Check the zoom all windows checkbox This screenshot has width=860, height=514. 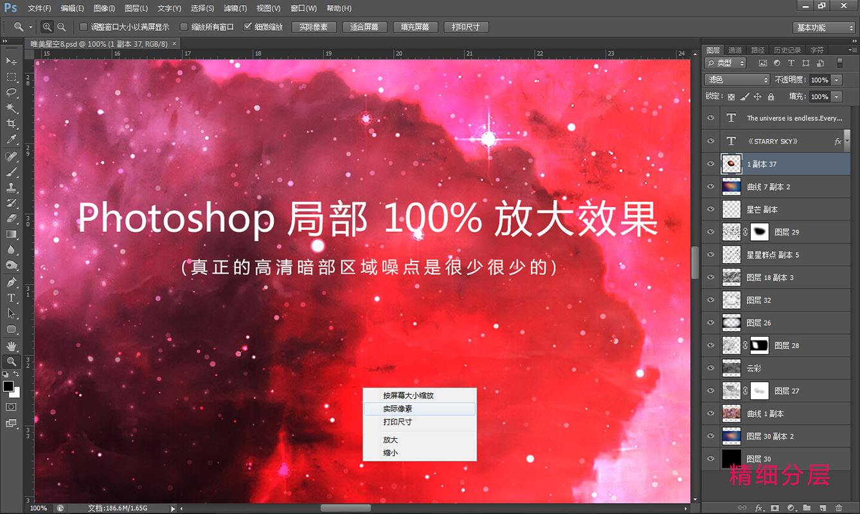click(x=184, y=27)
